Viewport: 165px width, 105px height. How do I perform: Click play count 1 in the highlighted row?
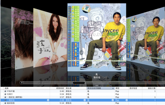pos(155,100)
